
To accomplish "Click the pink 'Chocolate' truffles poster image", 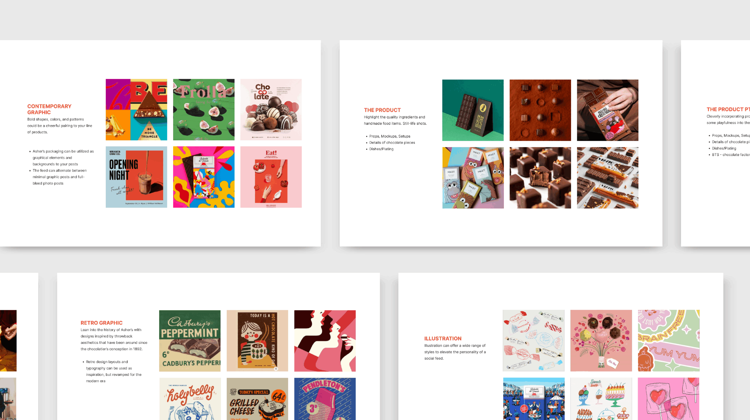I will tap(271, 110).
